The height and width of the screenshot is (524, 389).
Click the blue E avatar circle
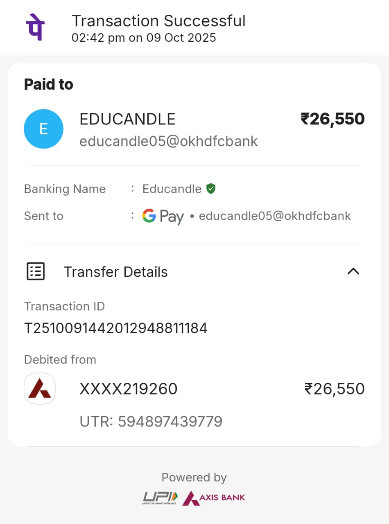click(x=43, y=129)
